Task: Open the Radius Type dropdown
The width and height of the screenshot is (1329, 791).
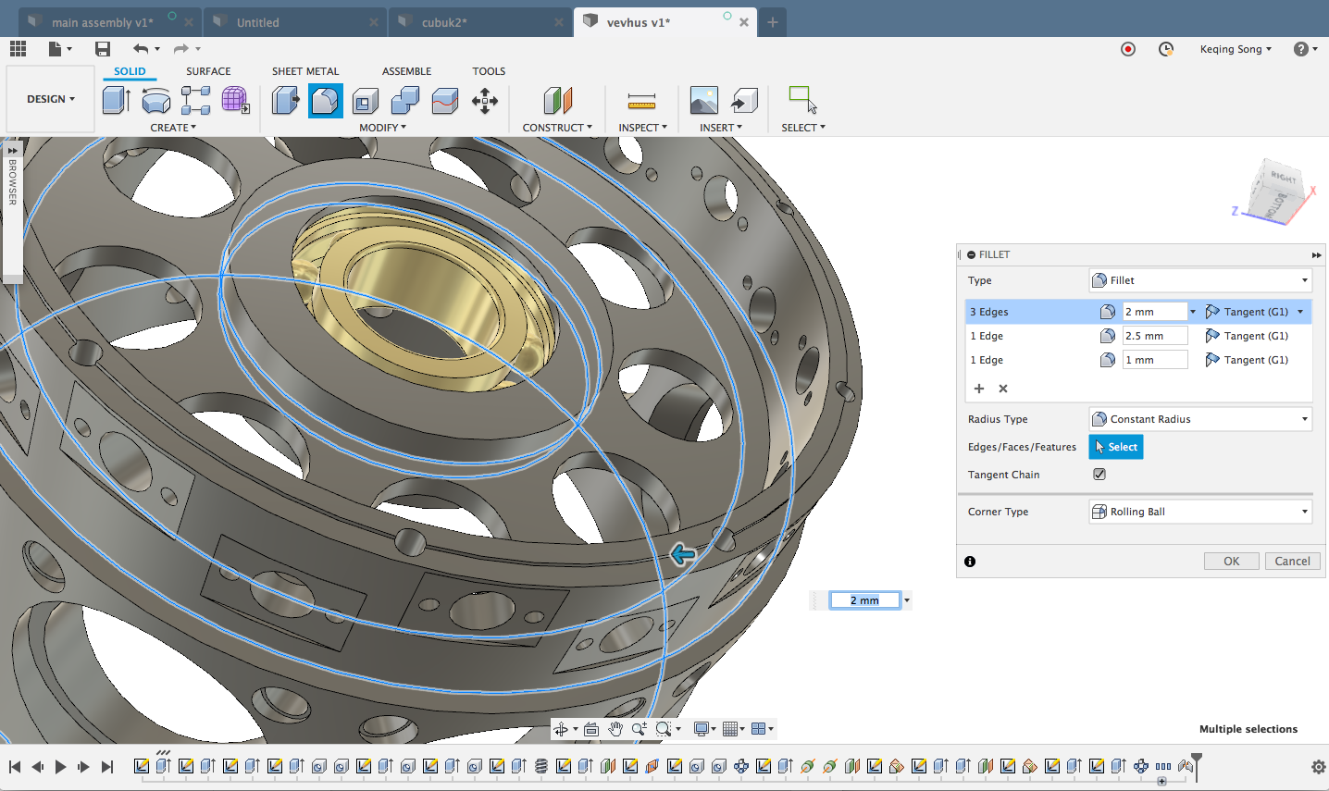Action: click(1200, 419)
